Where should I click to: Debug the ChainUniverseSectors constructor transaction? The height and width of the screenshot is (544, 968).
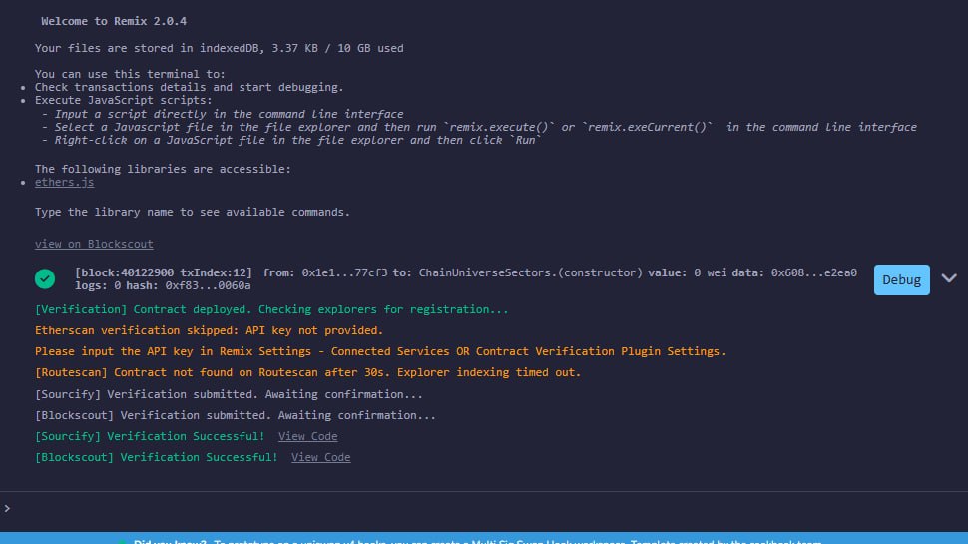point(901,279)
